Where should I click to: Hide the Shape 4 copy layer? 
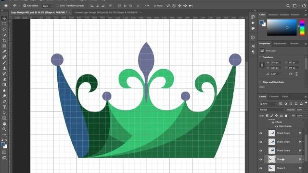(261, 133)
